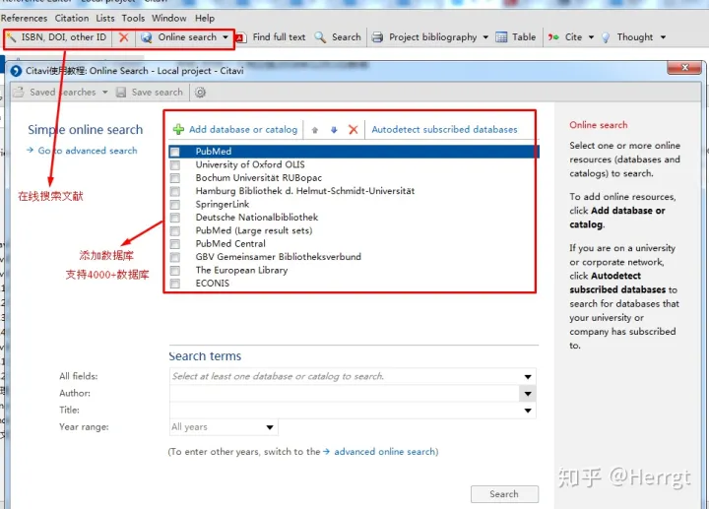Enable Deutsche Nationalbibliothek checkbox
Viewport: 709px width, 509px height.
pyautogui.click(x=175, y=218)
